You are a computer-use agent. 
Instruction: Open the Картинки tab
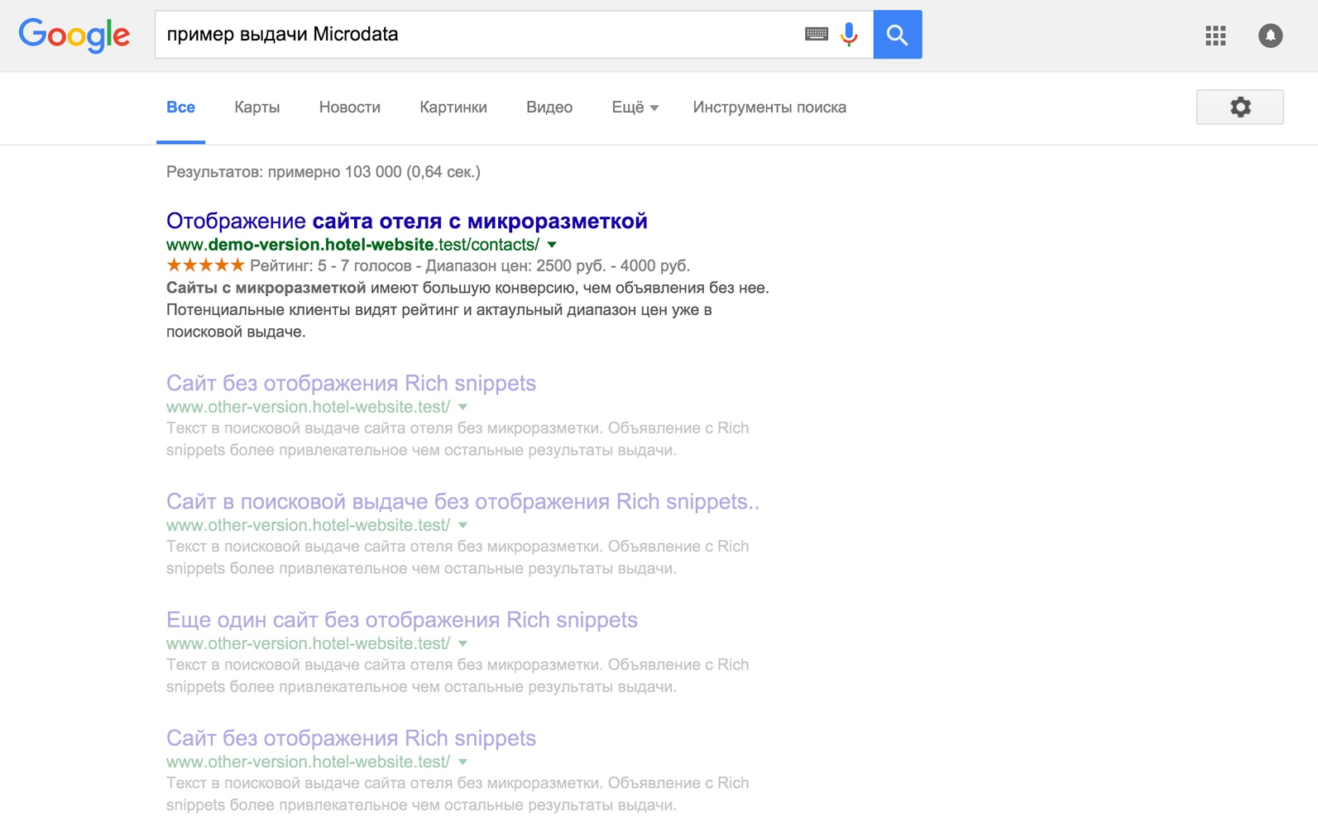(x=453, y=108)
